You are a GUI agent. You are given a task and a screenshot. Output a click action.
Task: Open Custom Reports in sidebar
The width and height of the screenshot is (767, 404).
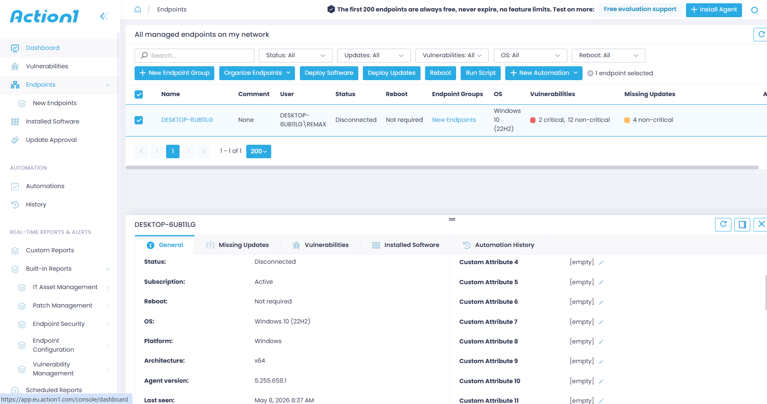(x=50, y=250)
